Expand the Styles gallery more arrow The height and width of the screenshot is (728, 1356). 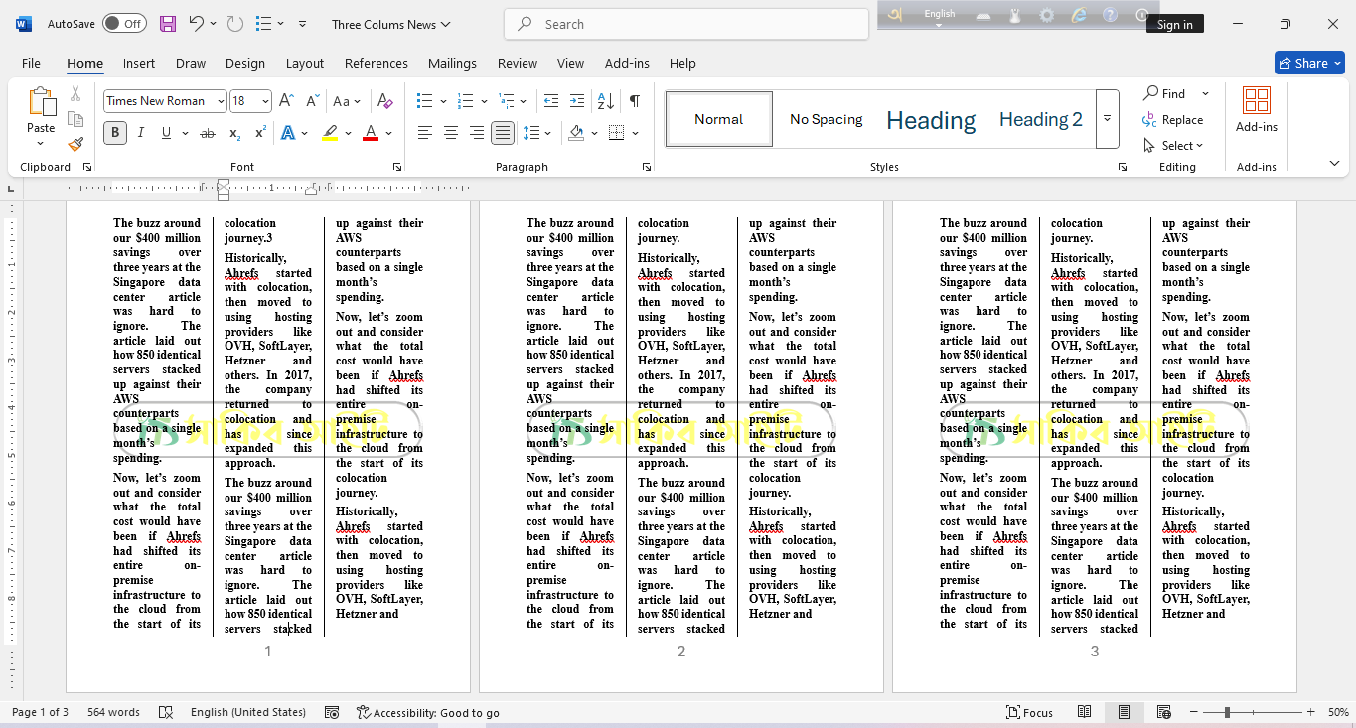point(1107,119)
